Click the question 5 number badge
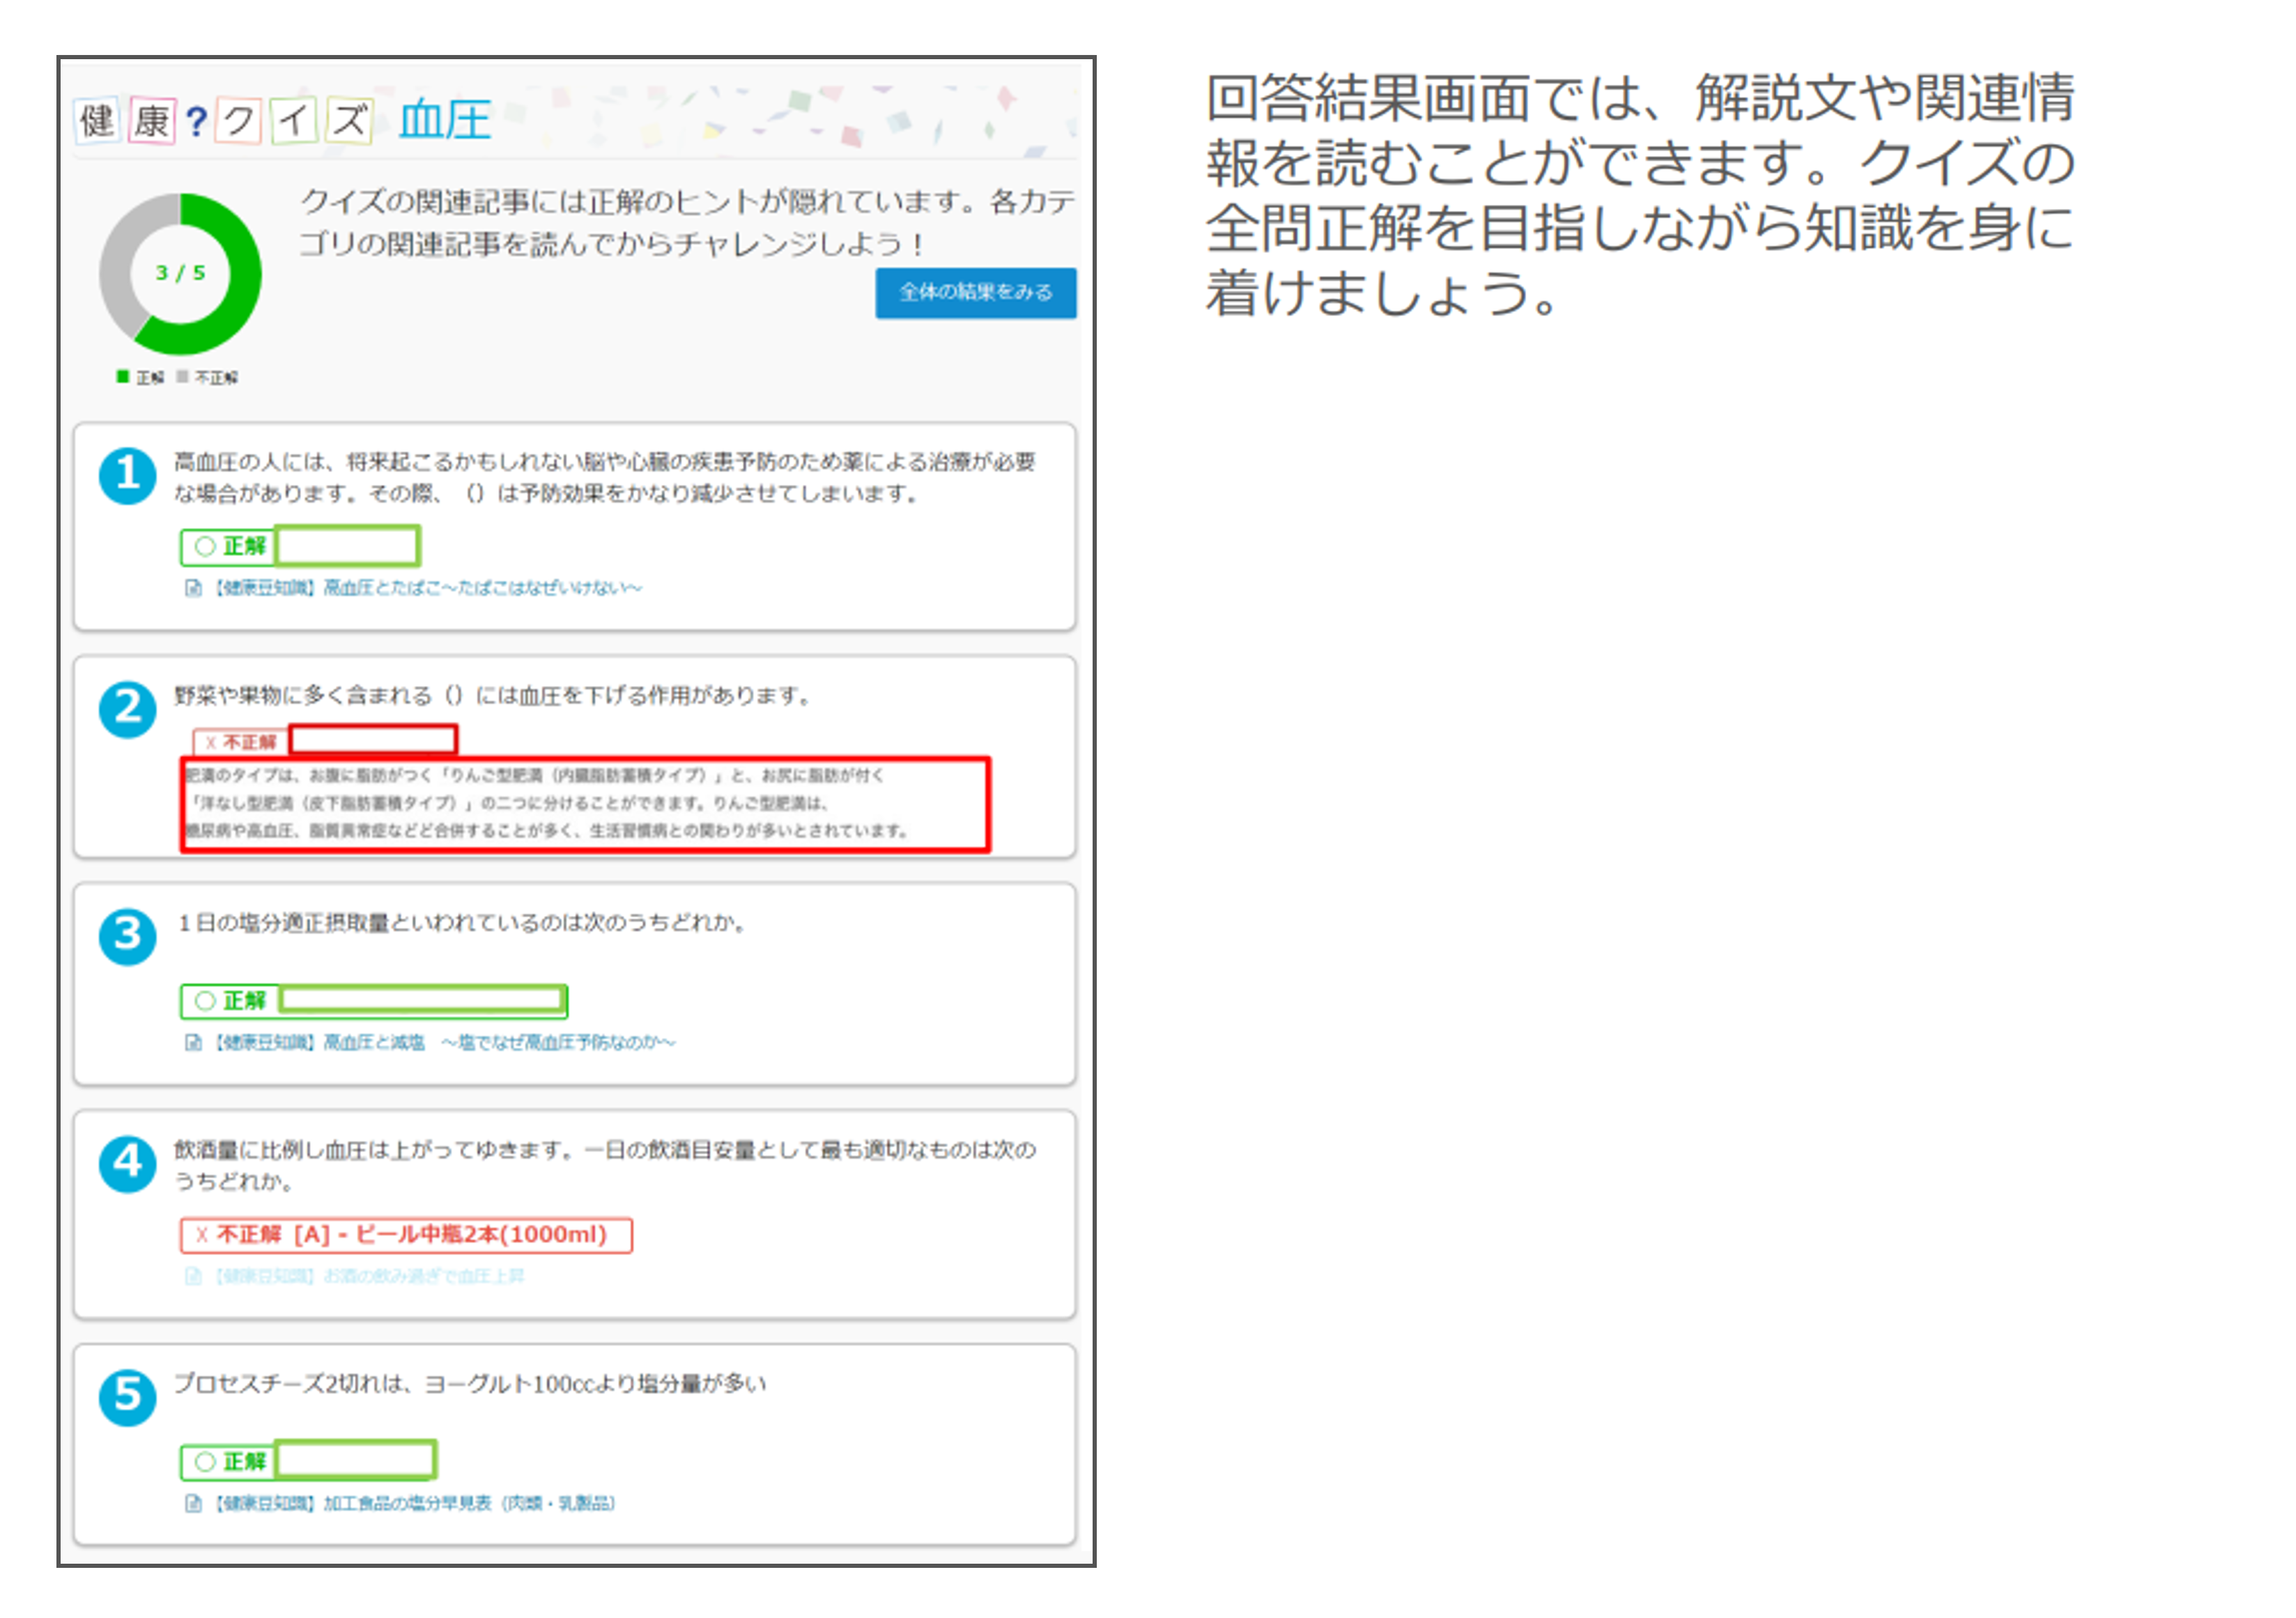The height and width of the screenshot is (1618, 2296). click(127, 1396)
